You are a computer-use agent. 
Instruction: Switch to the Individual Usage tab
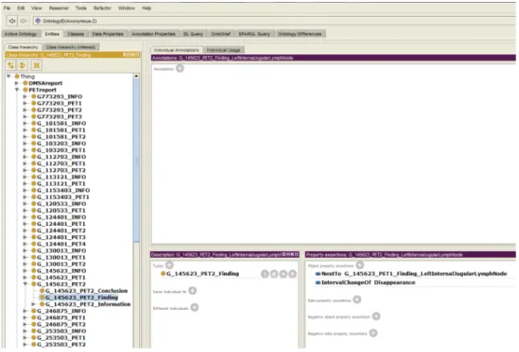coord(223,50)
